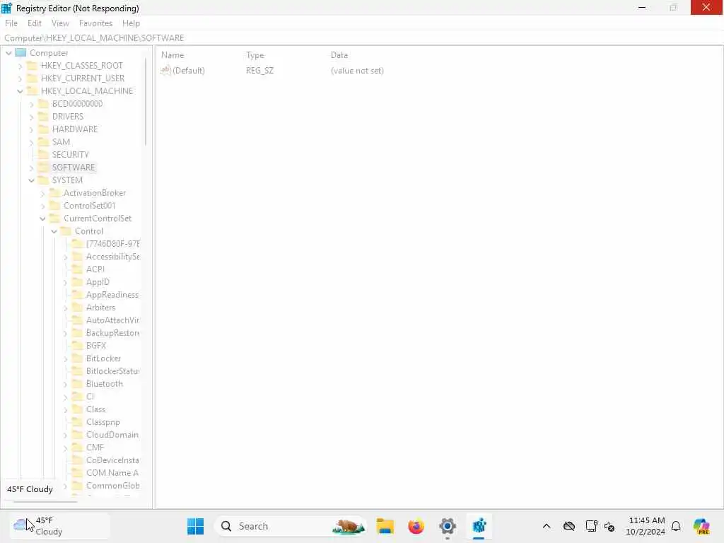Select the Computer icon in tree
The height and width of the screenshot is (543, 724).
(x=21, y=52)
